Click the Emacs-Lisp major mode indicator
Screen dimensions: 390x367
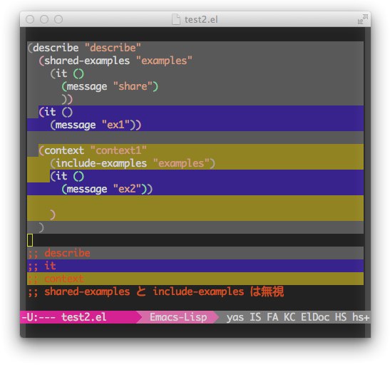click(178, 317)
